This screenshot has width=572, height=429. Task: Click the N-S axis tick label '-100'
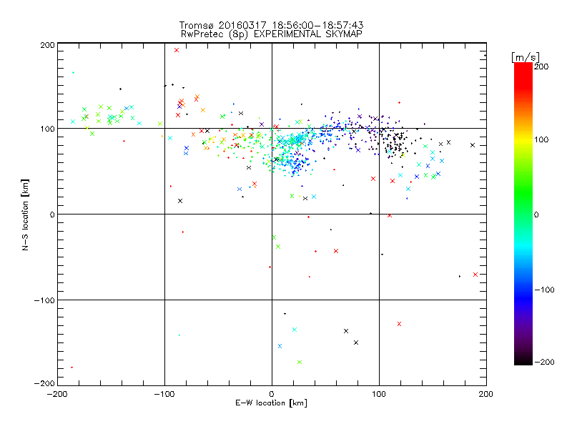tap(44, 300)
